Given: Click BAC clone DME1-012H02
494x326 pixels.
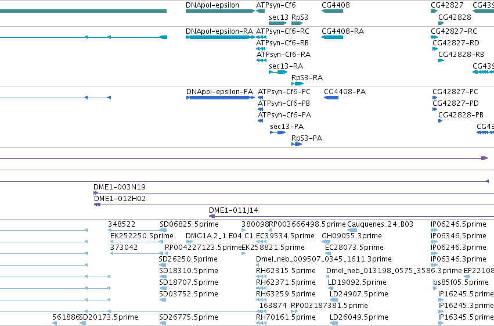Looking at the screenshot, I should [x=120, y=199].
